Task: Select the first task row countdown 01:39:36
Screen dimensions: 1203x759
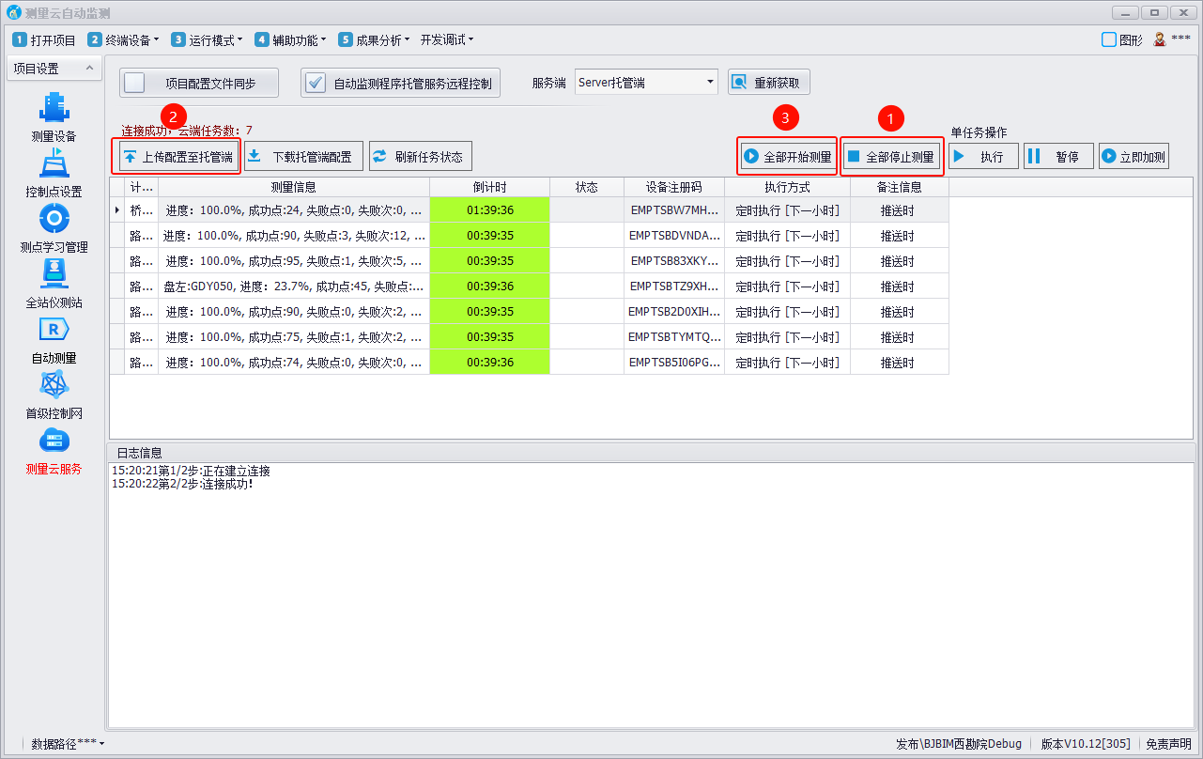Action: (489, 210)
